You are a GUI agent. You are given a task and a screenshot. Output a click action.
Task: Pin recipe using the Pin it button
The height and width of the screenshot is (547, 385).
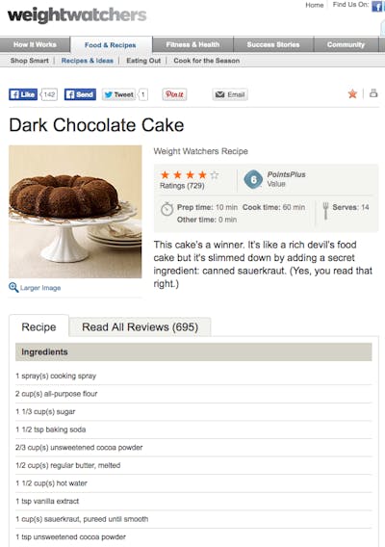click(174, 94)
